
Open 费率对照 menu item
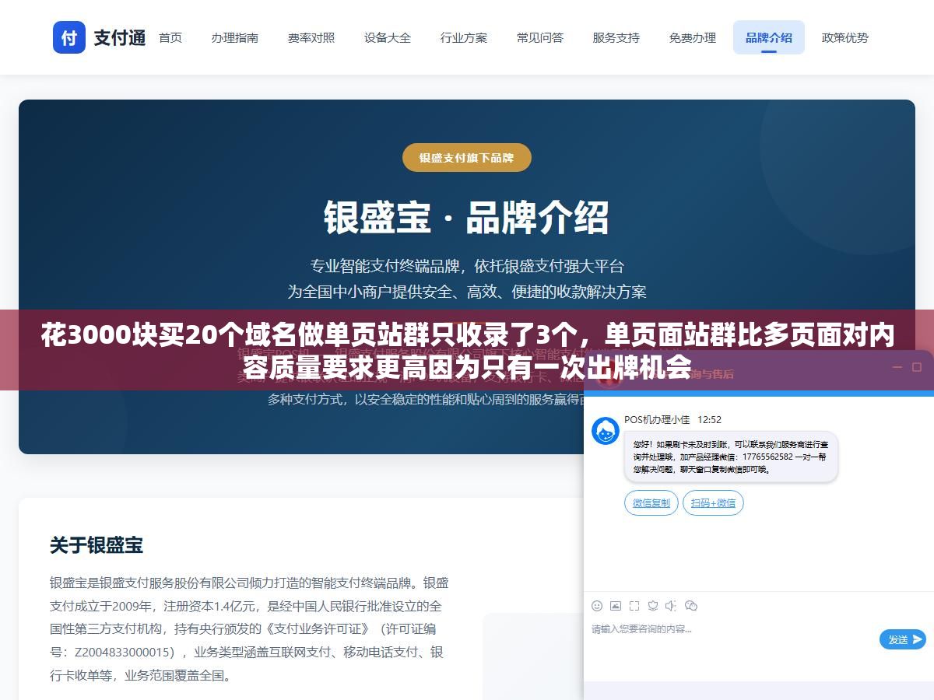pyautogui.click(x=311, y=37)
